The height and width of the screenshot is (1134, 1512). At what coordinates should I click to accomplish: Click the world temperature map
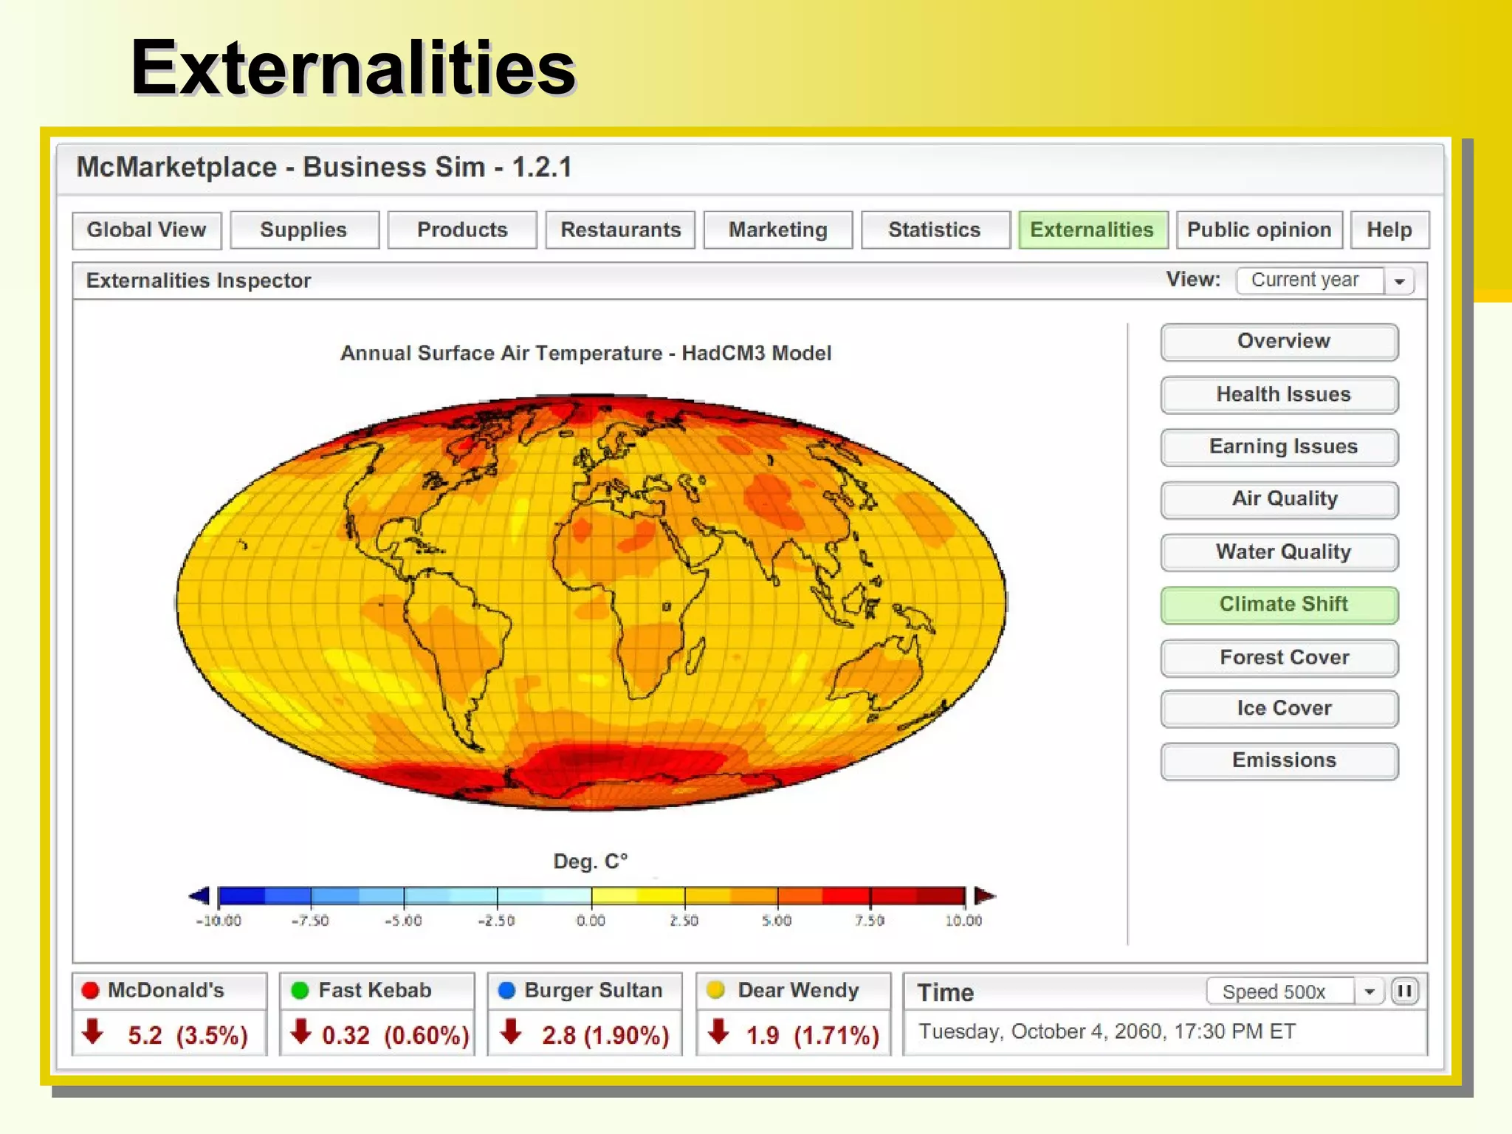(x=591, y=602)
